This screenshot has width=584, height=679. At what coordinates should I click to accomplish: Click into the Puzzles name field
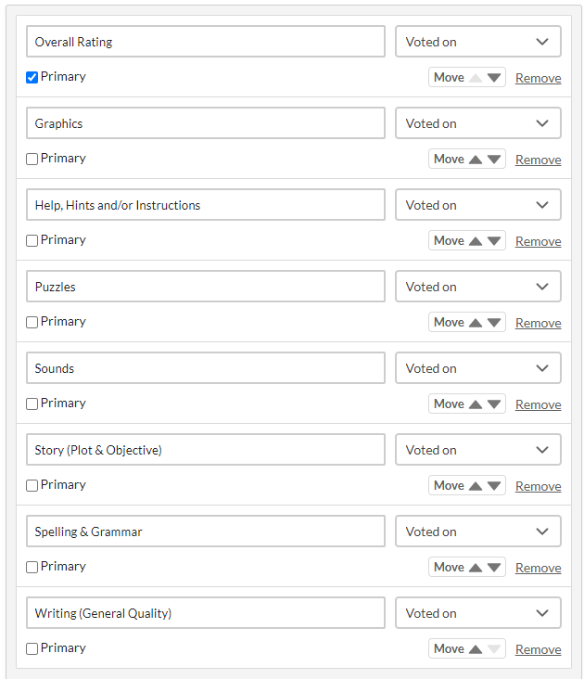(206, 287)
